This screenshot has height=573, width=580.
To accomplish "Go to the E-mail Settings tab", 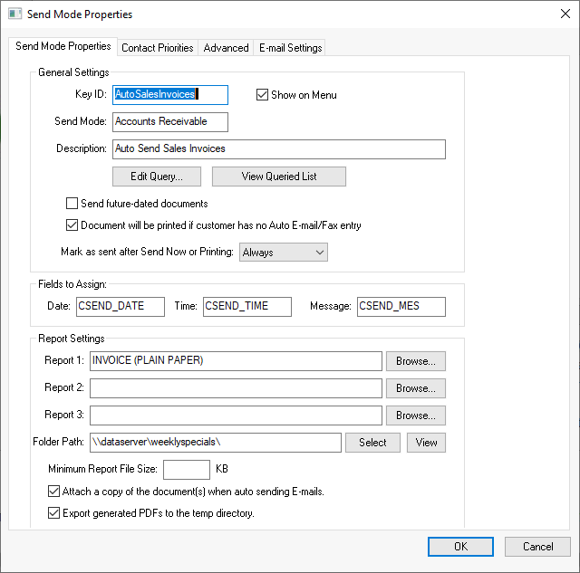I will (290, 47).
